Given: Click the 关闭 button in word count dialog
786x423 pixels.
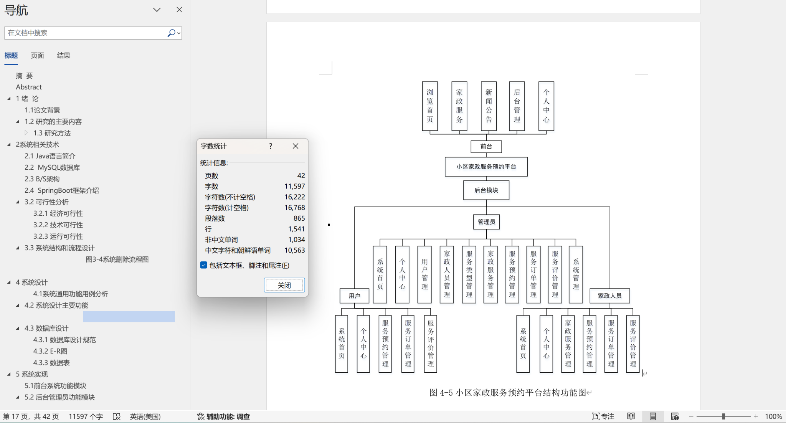Looking at the screenshot, I should (x=284, y=285).
